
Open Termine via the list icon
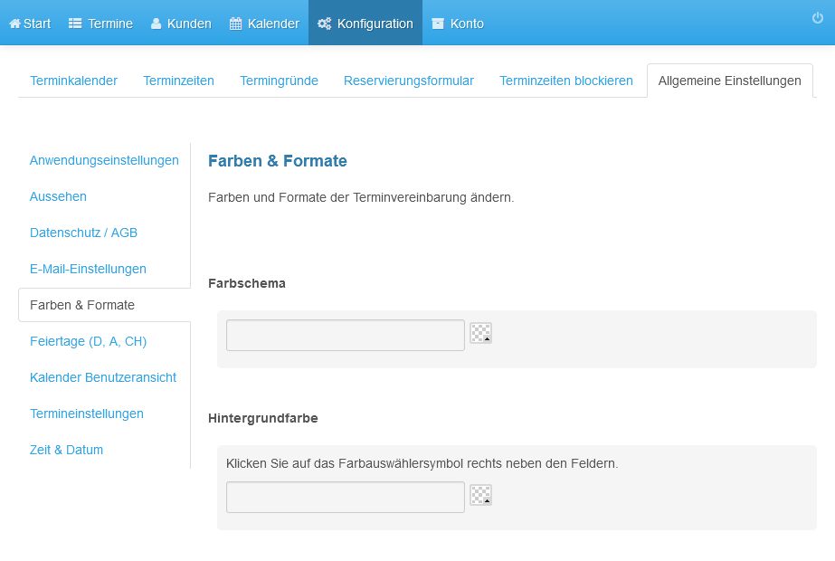pos(75,24)
